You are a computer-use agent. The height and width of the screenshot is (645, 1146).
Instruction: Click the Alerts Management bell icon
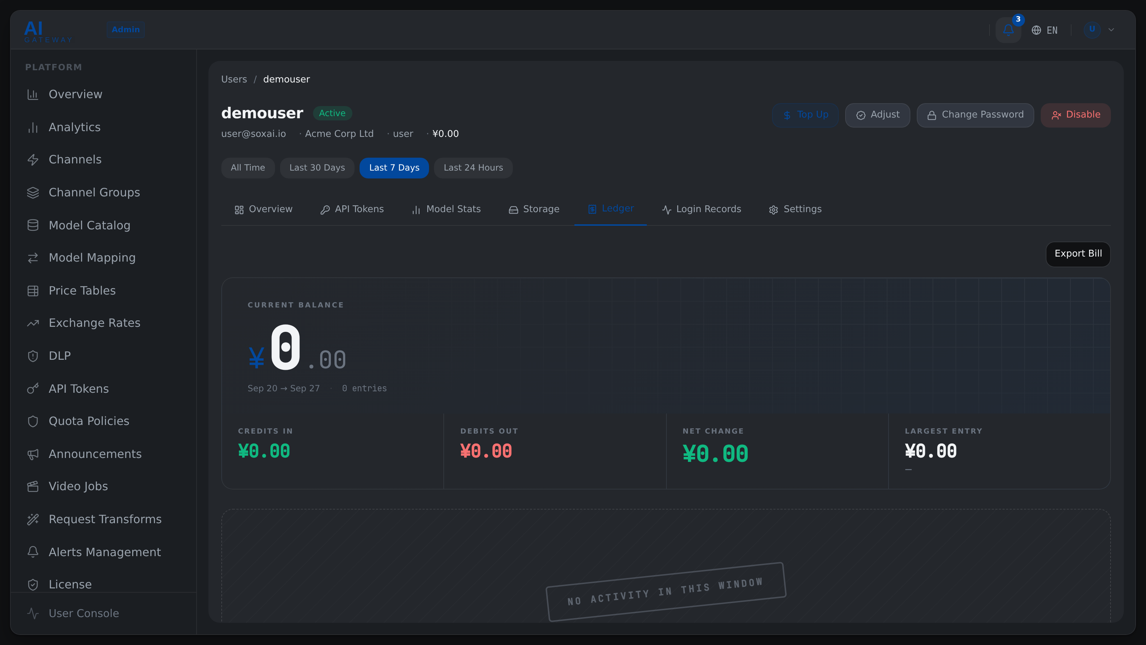[x=33, y=552]
